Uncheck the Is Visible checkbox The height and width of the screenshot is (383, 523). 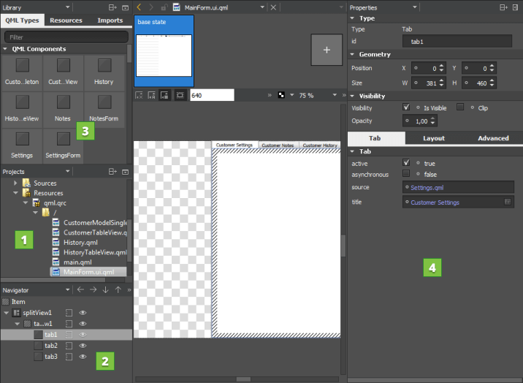406,107
